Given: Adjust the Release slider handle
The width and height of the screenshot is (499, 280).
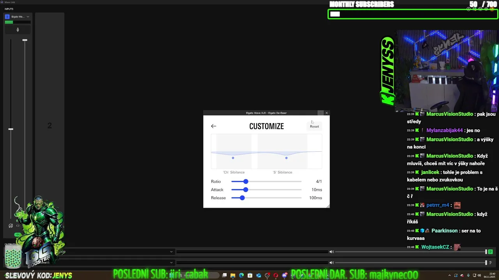Looking at the screenshot, I should (x=242, y=198).
